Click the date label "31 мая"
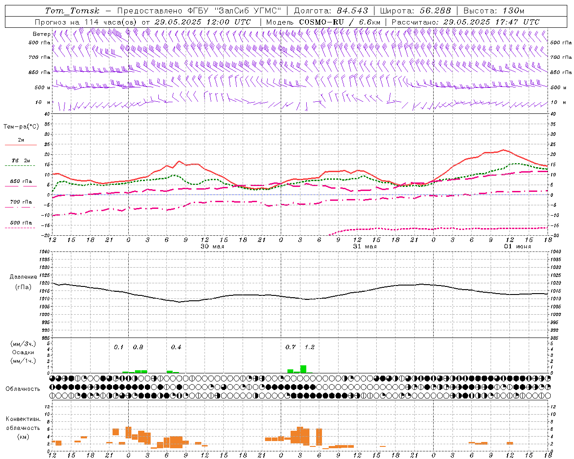574x459 pixels. (365, 247)
